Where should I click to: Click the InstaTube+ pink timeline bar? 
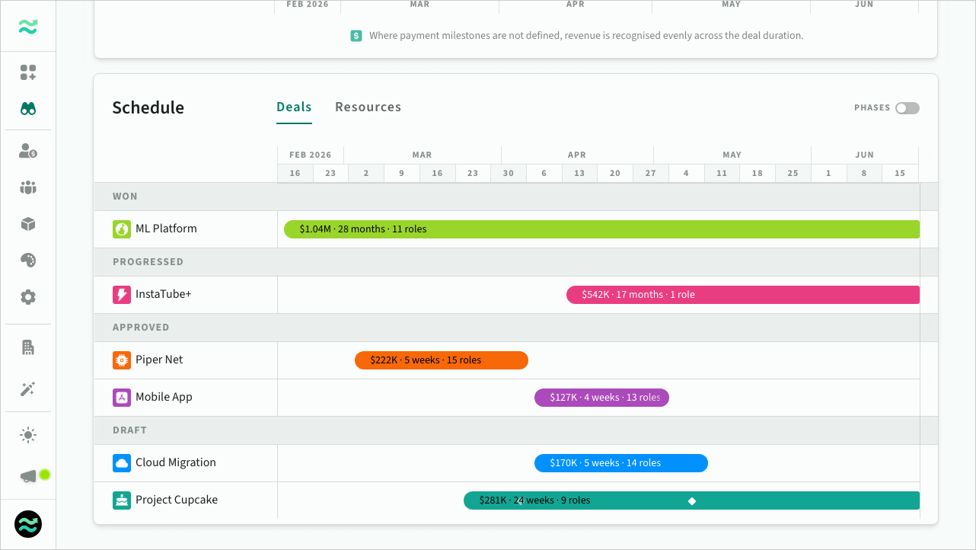click(x=742, y=295)
